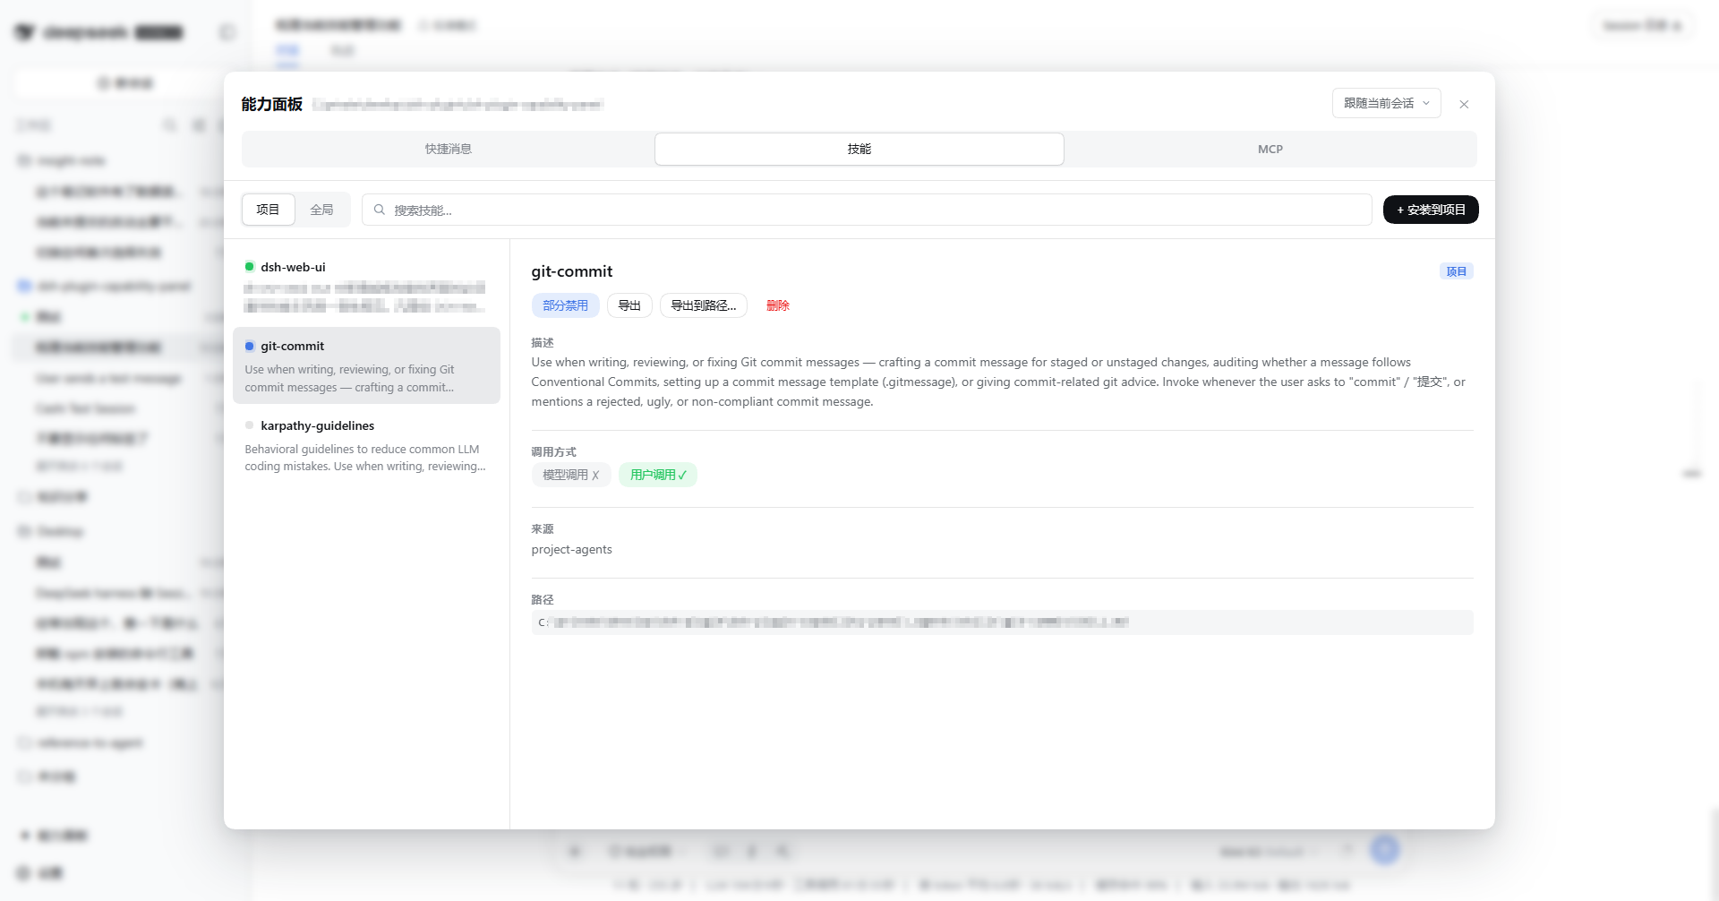Switch to the MCP tab
The width and height of the screenshot is (1719, 901).
pos(1270,149)
